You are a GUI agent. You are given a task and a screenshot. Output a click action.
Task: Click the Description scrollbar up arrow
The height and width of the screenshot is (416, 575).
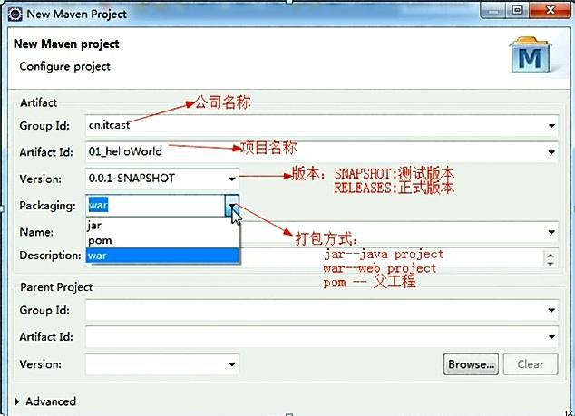click(x=551, y=255)
